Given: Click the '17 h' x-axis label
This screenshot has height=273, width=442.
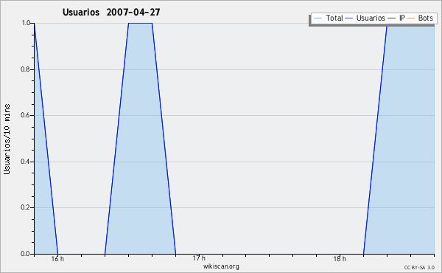Looking at the screenshot, I should click(199, 258).
